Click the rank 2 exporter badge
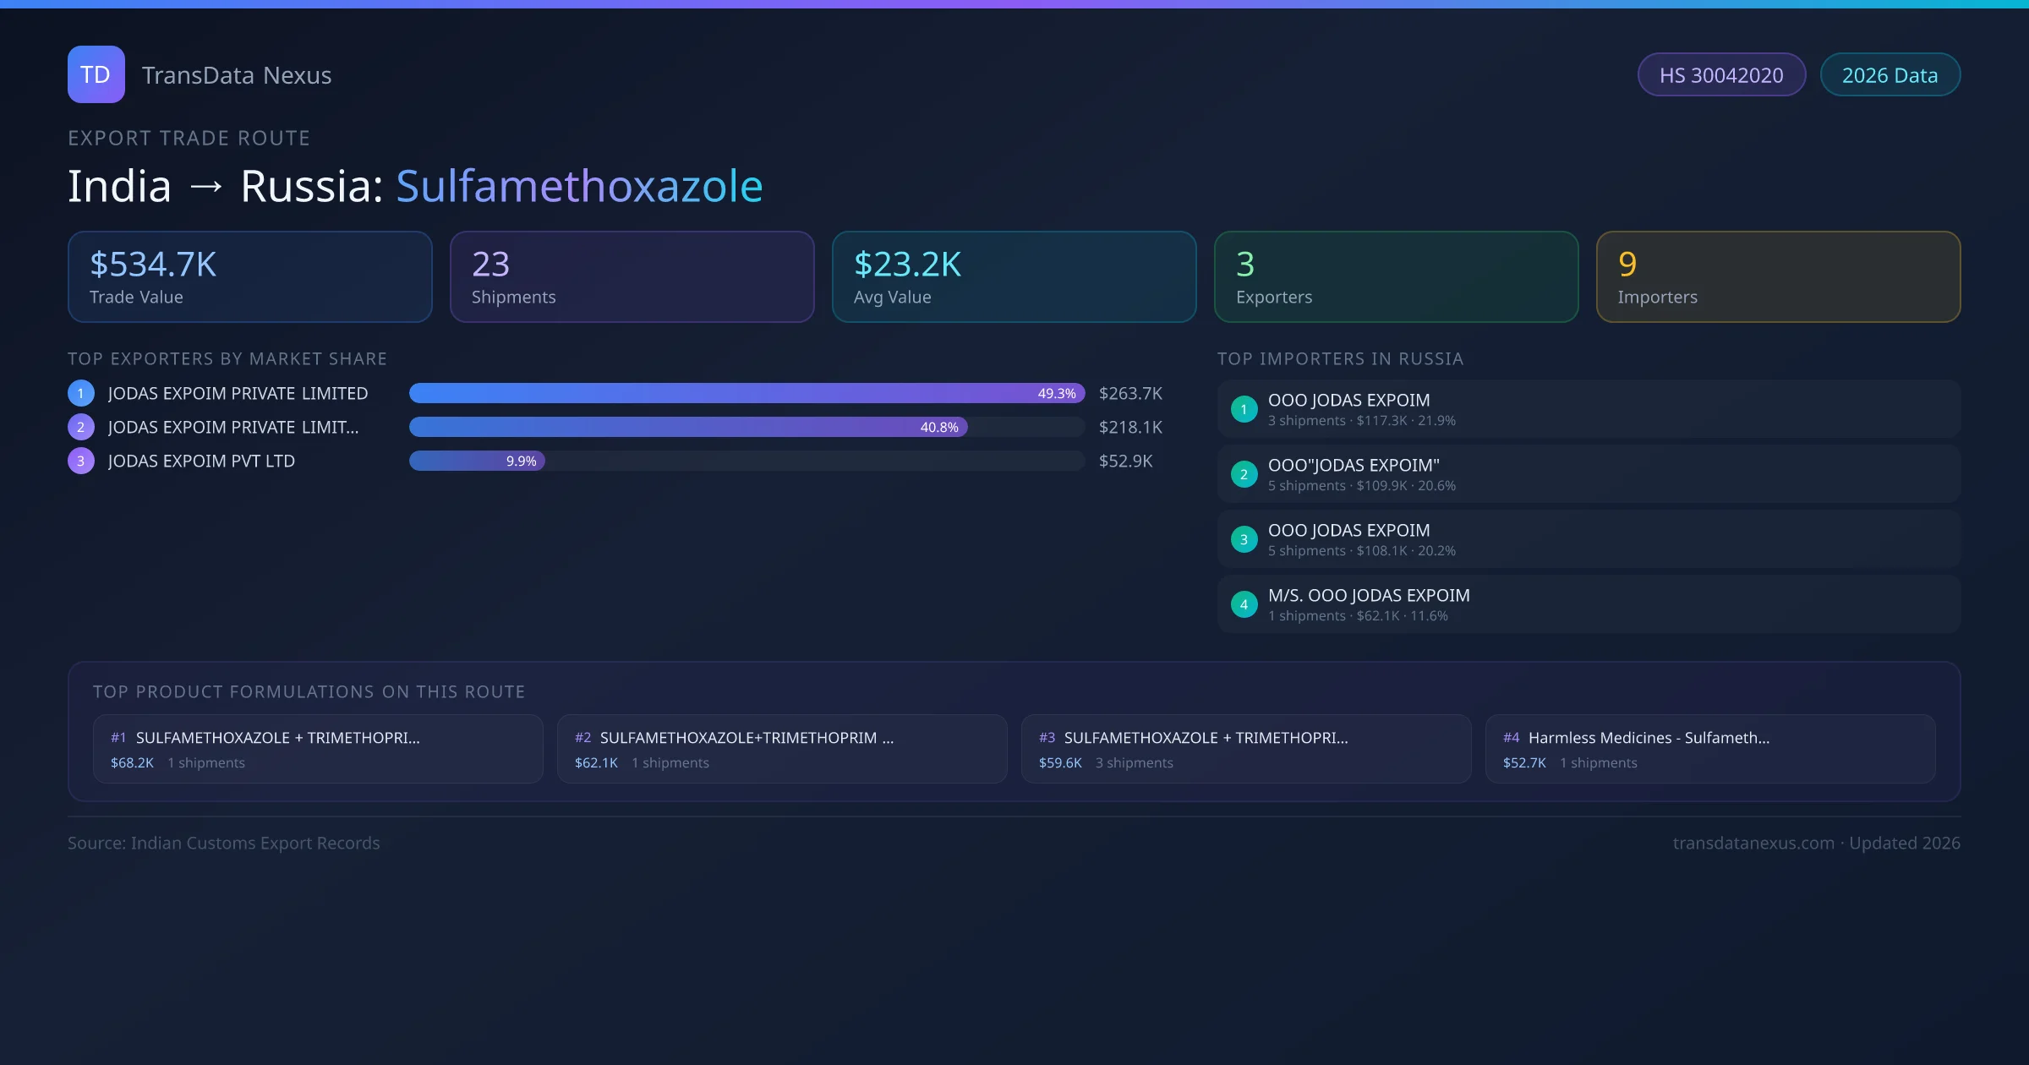Viewport: 2029px width, 1065px height. click(x=81, y=427)
